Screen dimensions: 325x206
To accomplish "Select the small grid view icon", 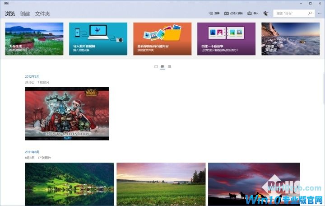I will click(x=169, y=66).
